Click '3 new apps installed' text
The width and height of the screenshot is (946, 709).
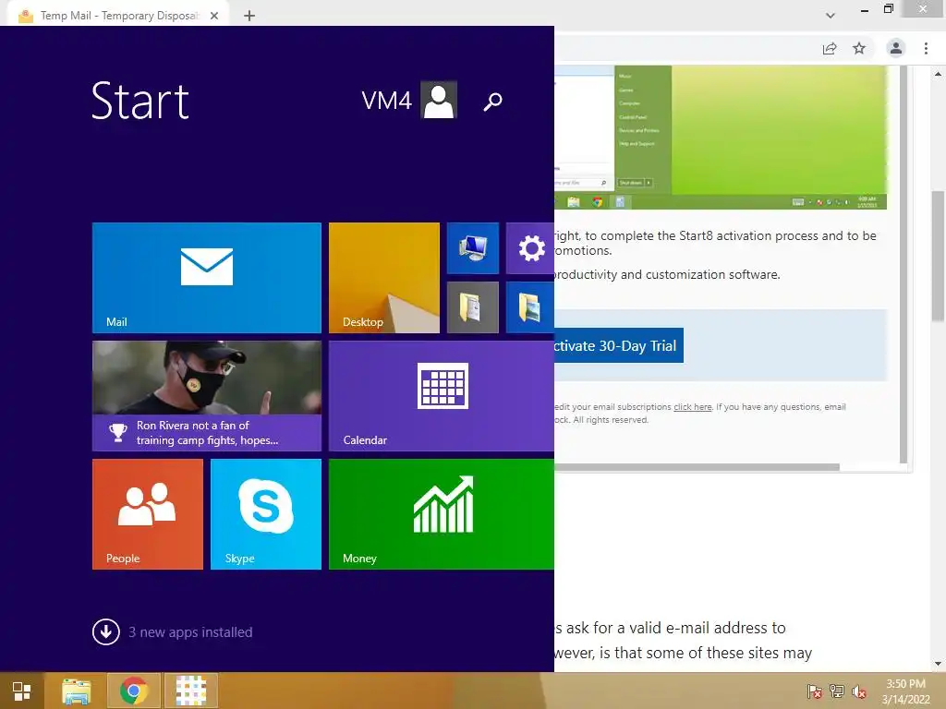point(190,631)
